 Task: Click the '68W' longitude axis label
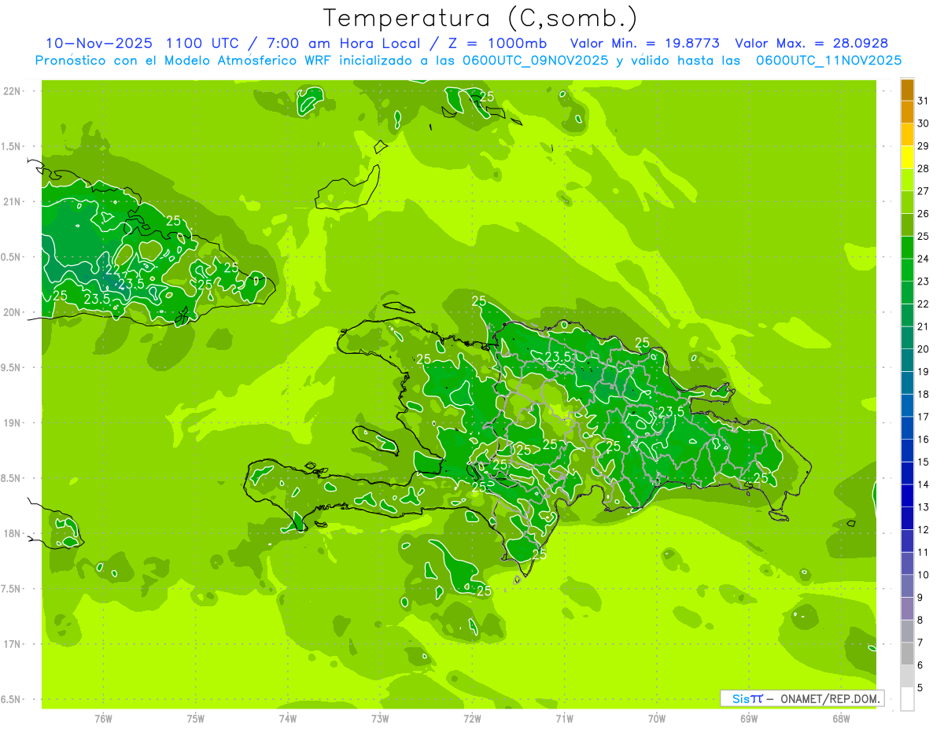click(841, 718)
